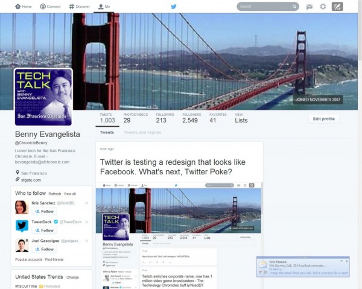Delete the email from Outlook alert
Screen dimensions: 362x289
coord(265,272)
